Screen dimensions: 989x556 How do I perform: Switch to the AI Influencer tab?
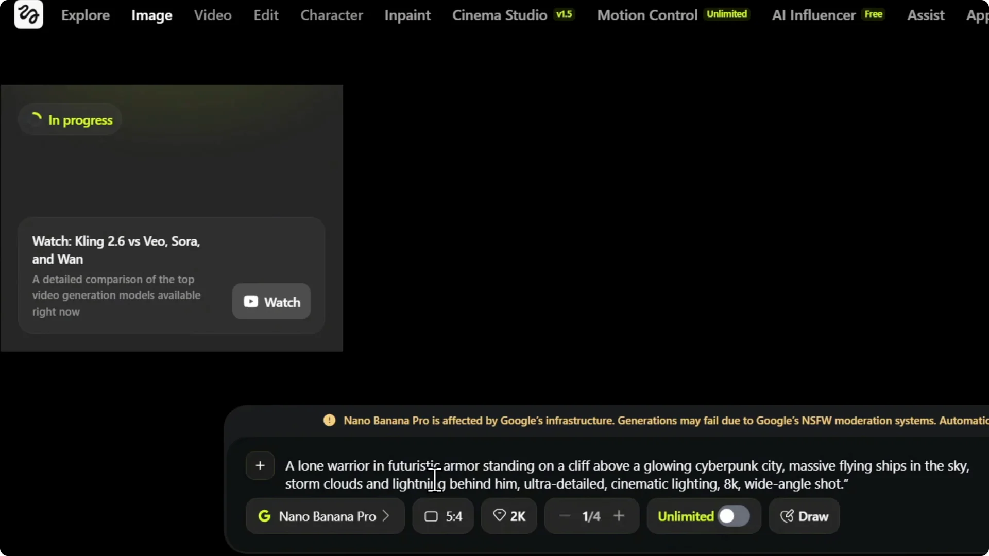tap(812, 15)
